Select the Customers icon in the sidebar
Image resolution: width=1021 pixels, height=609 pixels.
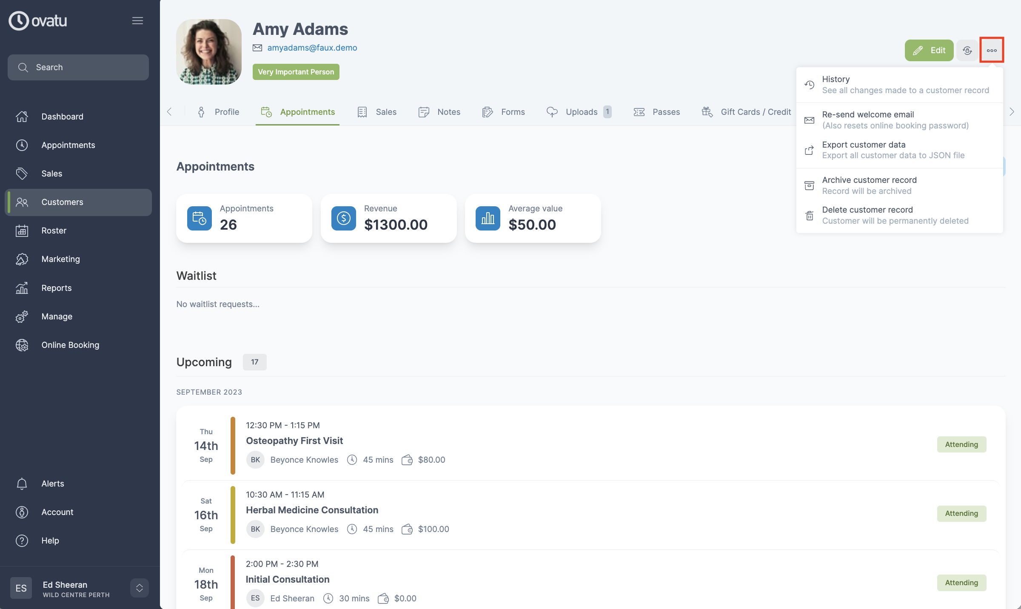point(22,202)
